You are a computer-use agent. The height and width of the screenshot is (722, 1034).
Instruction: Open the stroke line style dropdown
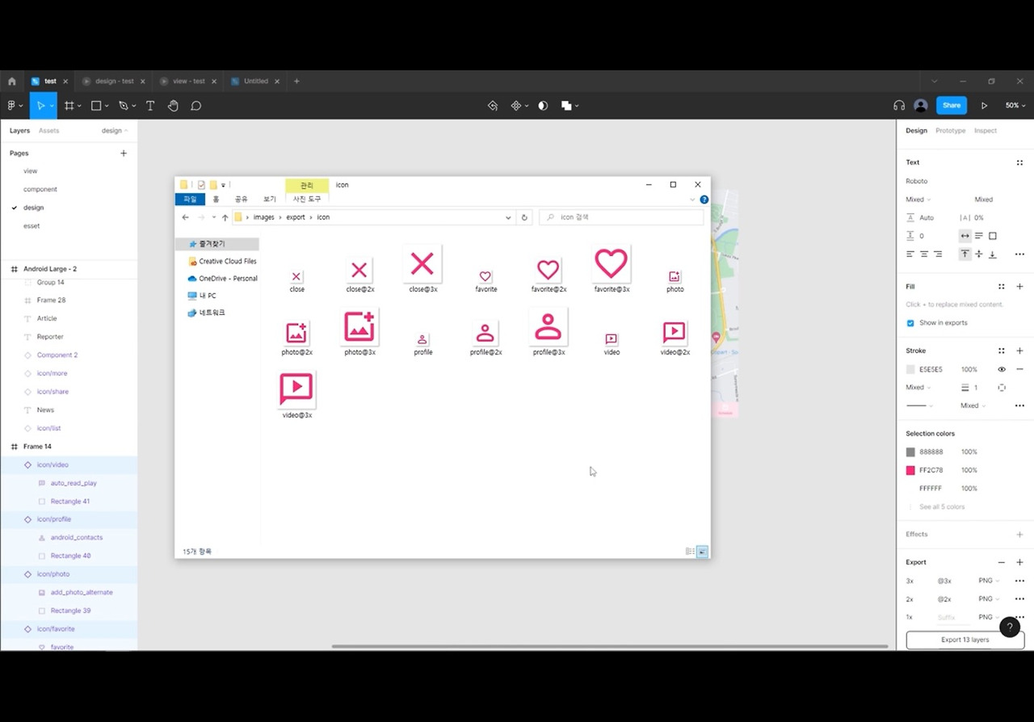click(x=919, y=405)
